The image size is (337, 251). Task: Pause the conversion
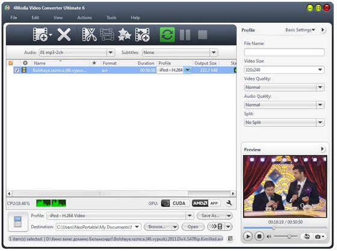click(185, 35)
